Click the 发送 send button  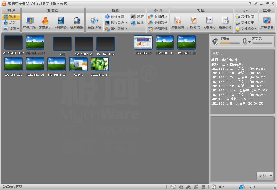262,176
